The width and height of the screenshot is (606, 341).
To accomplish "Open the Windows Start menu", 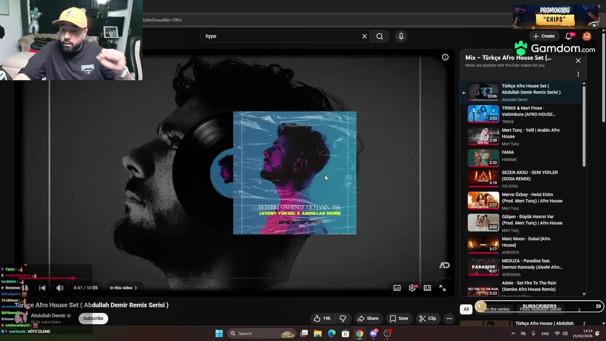I will point(219,333).
